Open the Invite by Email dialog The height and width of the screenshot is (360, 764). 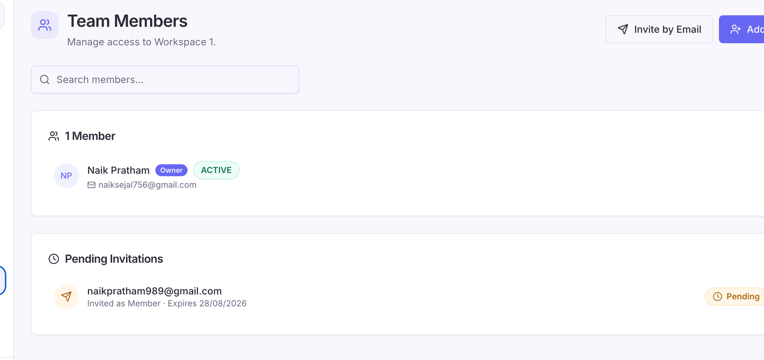[659, 29]
